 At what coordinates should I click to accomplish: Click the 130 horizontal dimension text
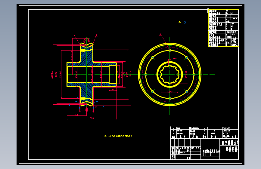[x=77, y=115]
